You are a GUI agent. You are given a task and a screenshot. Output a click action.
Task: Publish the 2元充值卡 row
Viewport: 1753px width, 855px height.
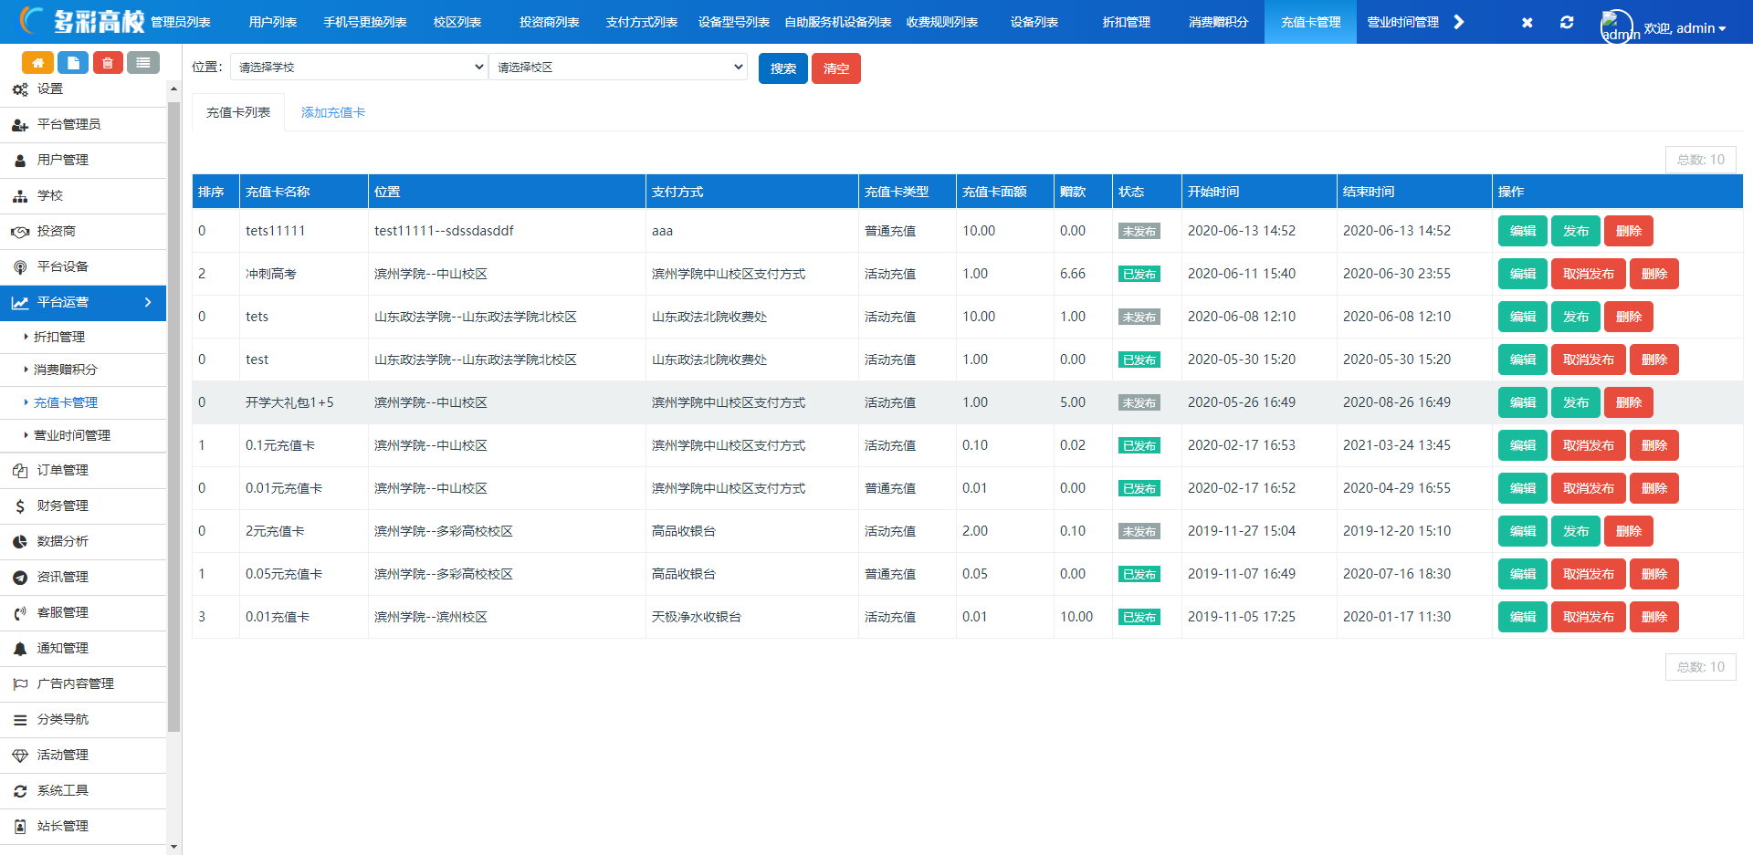tap(1576, 531)
